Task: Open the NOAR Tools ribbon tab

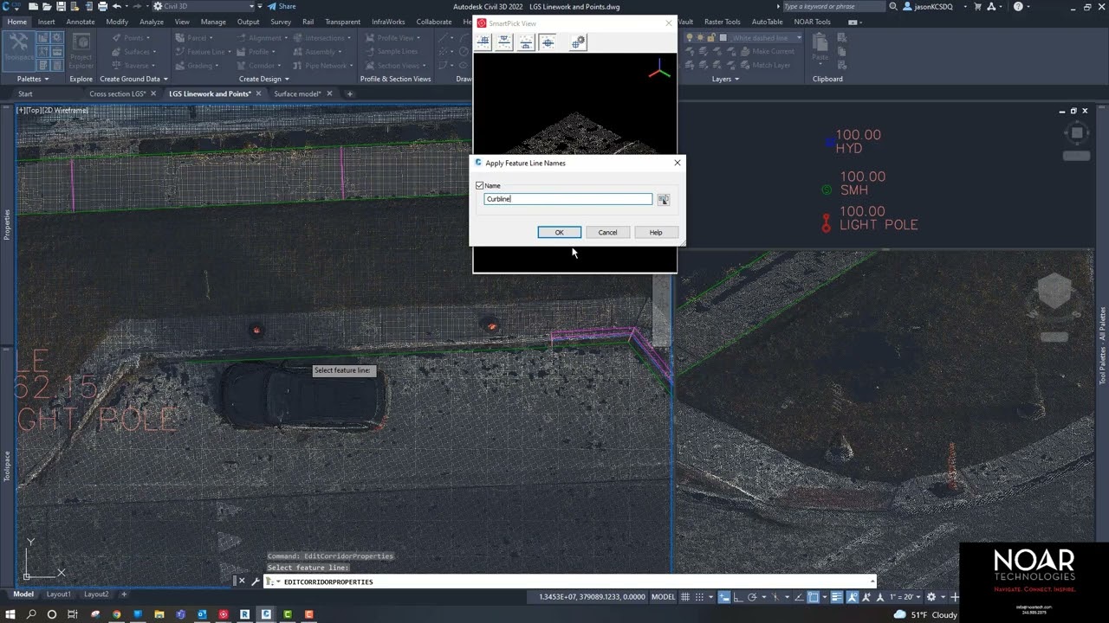Action: (812, 22)
